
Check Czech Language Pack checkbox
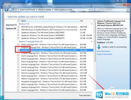pos(18,56)
